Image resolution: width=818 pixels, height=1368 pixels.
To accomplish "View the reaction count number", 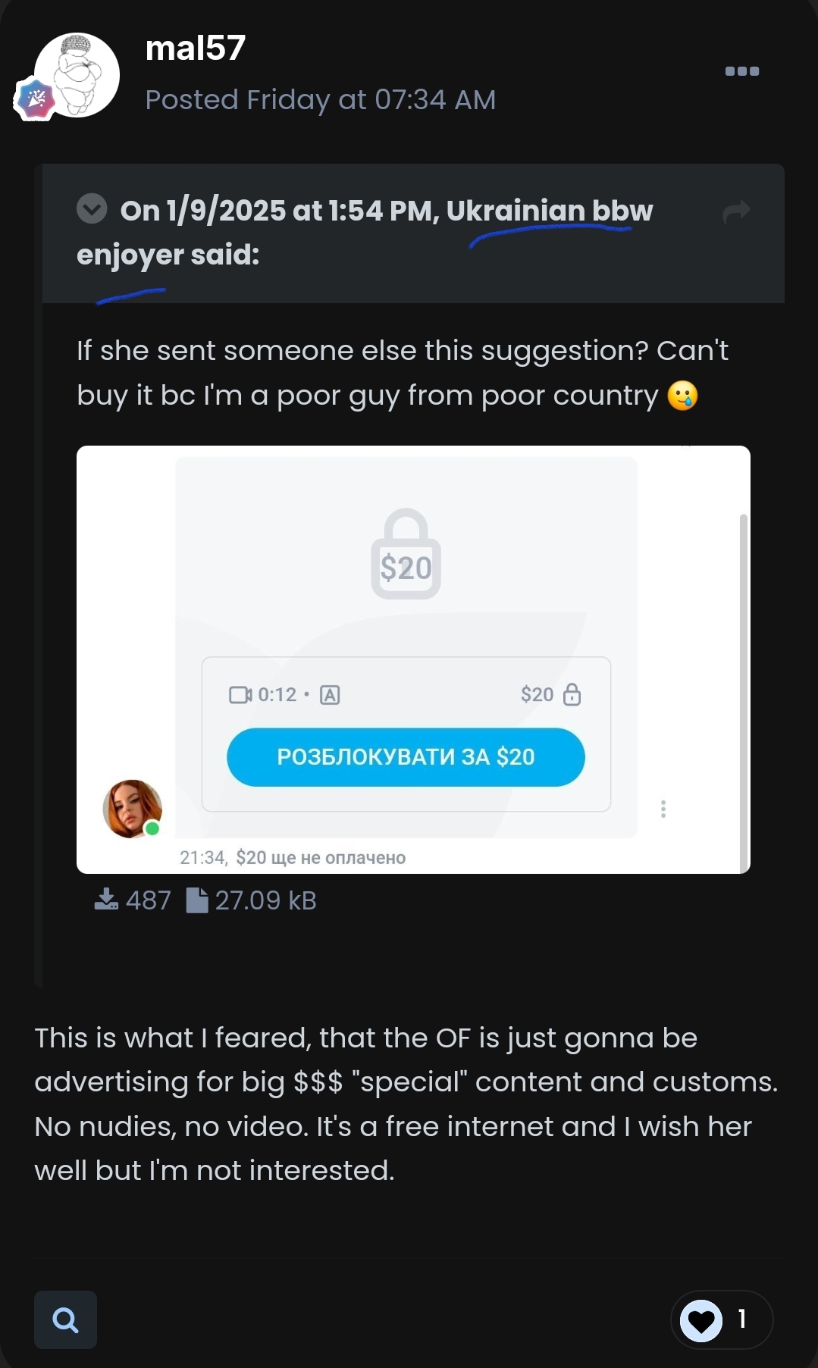I will (742, 1319).
